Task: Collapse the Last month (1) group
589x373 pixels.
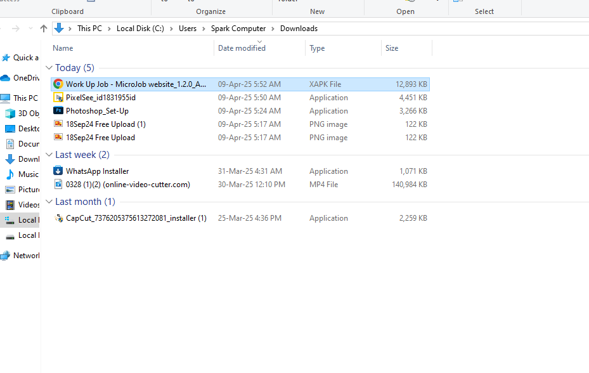Action: pyautogui.click(x=49, y=202)
